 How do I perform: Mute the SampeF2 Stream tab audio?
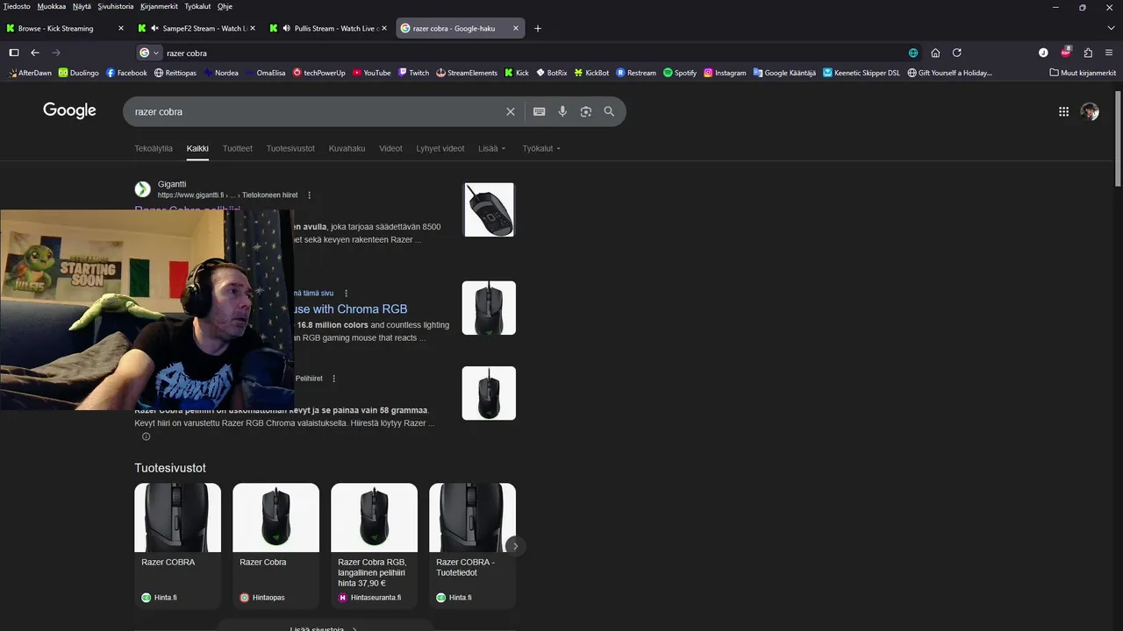pos(154,28)
